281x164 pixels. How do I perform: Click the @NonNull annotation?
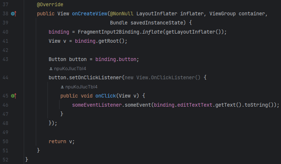pos(122,14)
